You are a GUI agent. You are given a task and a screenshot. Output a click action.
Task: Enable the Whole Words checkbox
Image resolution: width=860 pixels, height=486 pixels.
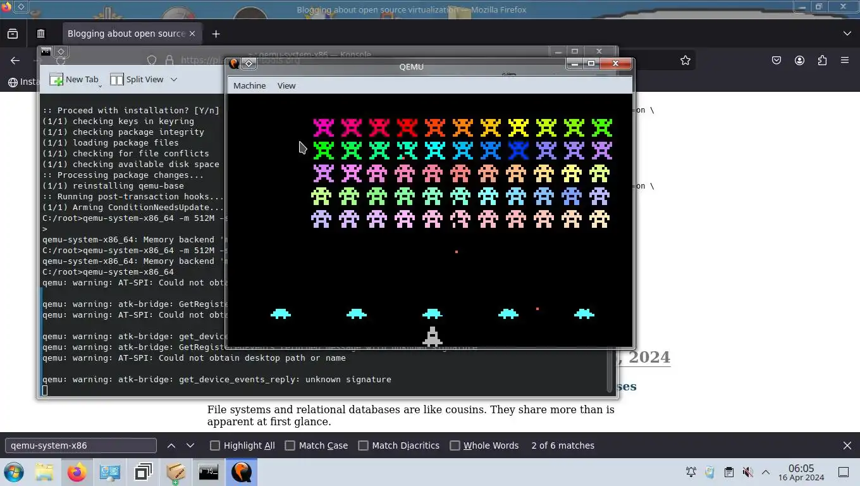point(455,445)
